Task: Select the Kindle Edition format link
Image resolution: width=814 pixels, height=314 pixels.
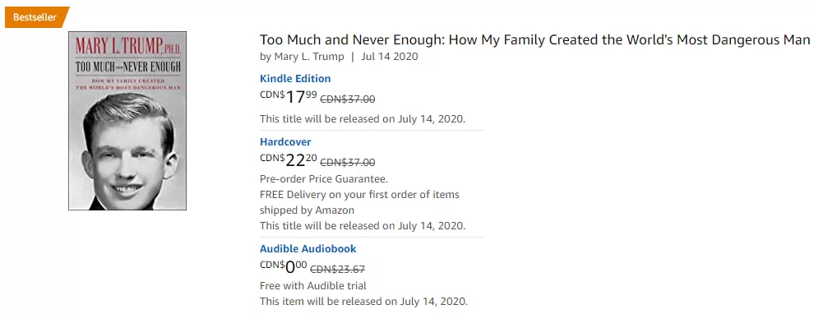Action: [295, 79]
